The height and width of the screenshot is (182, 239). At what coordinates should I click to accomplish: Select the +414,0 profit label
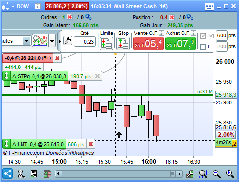click(x=13, y=67)
